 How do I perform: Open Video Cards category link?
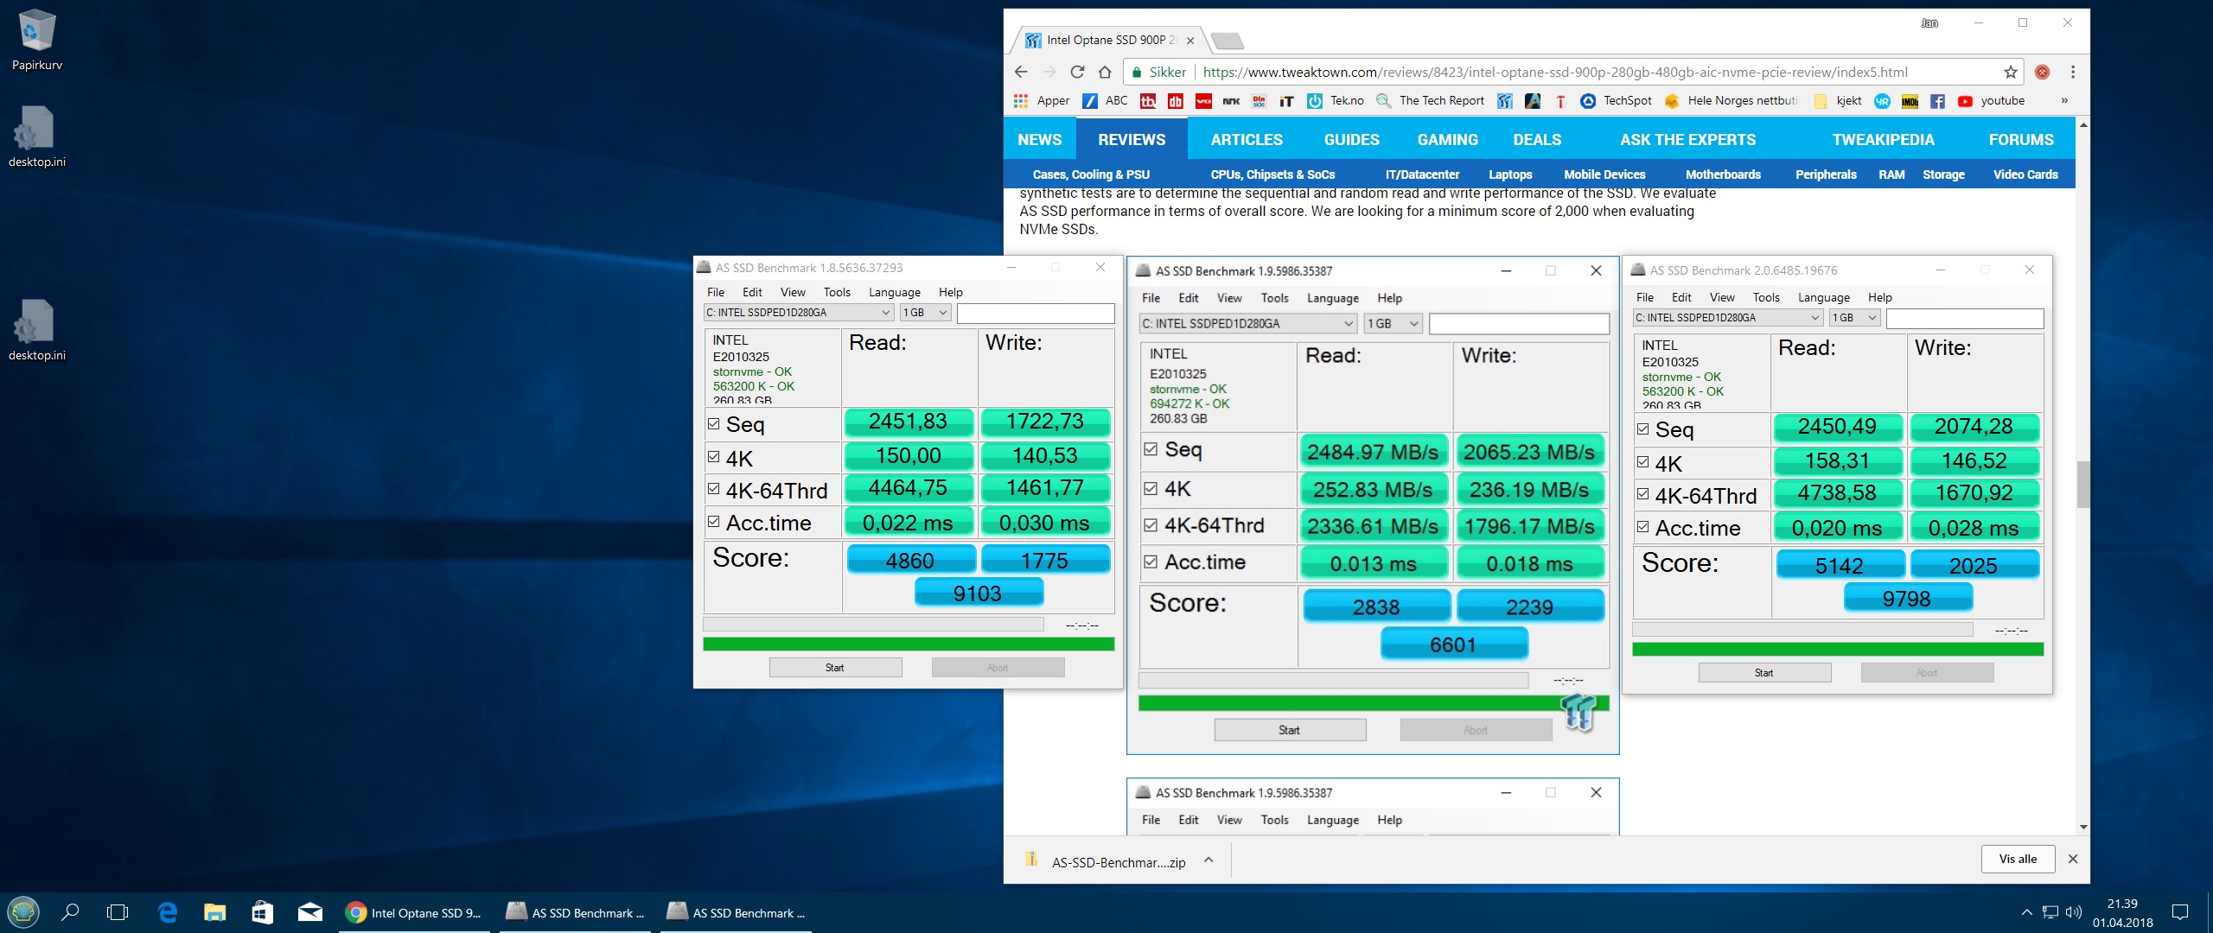2025,175
